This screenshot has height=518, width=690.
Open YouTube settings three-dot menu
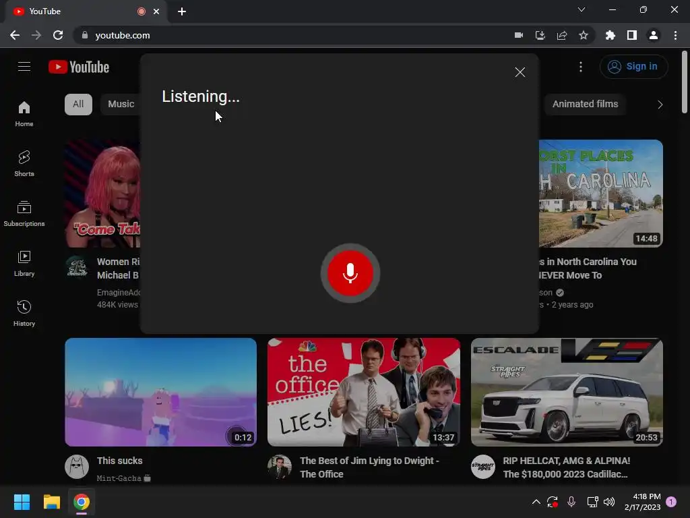click(581, 67)
